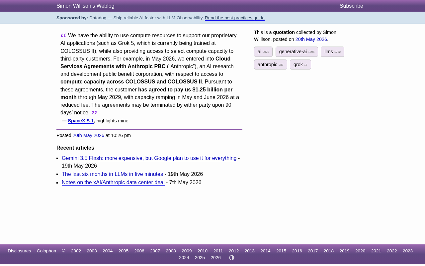Go to the 2012 archive
The height and width of the screenshot is (266, 425).
coord(234,251)
